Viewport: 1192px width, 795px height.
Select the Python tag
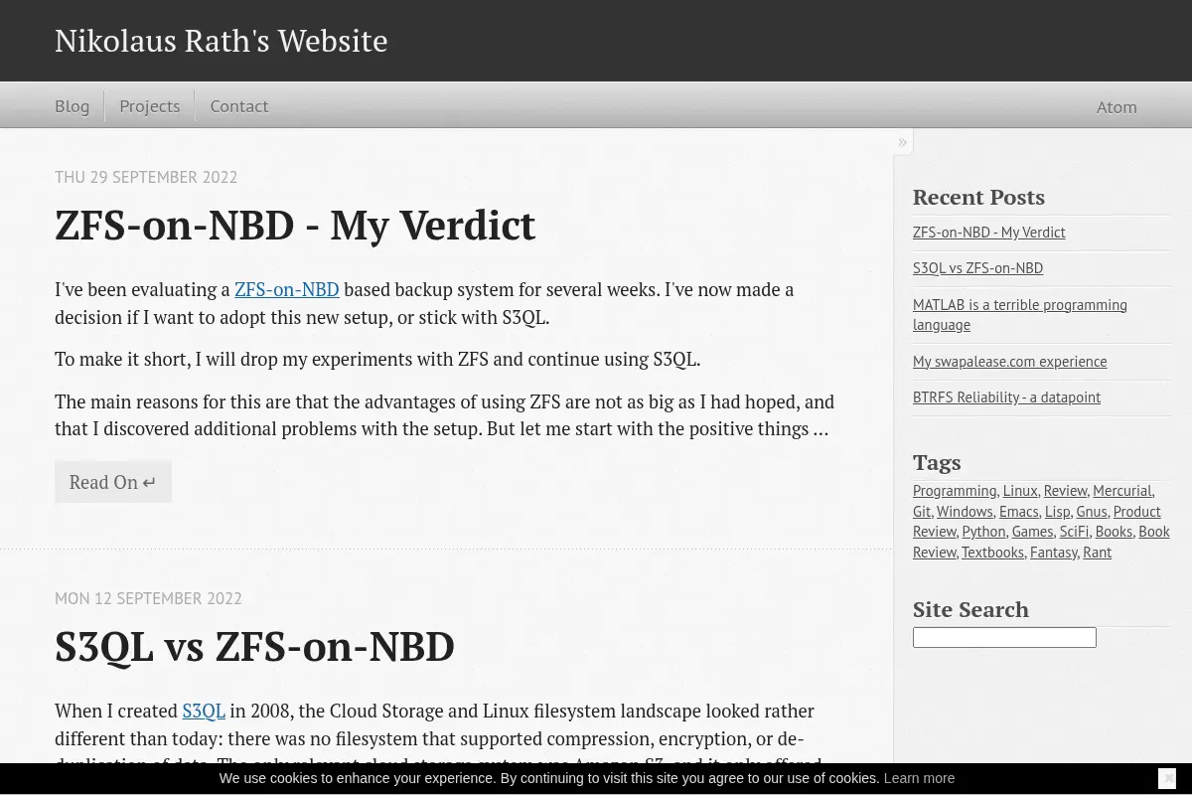click(x=983, y=532)
